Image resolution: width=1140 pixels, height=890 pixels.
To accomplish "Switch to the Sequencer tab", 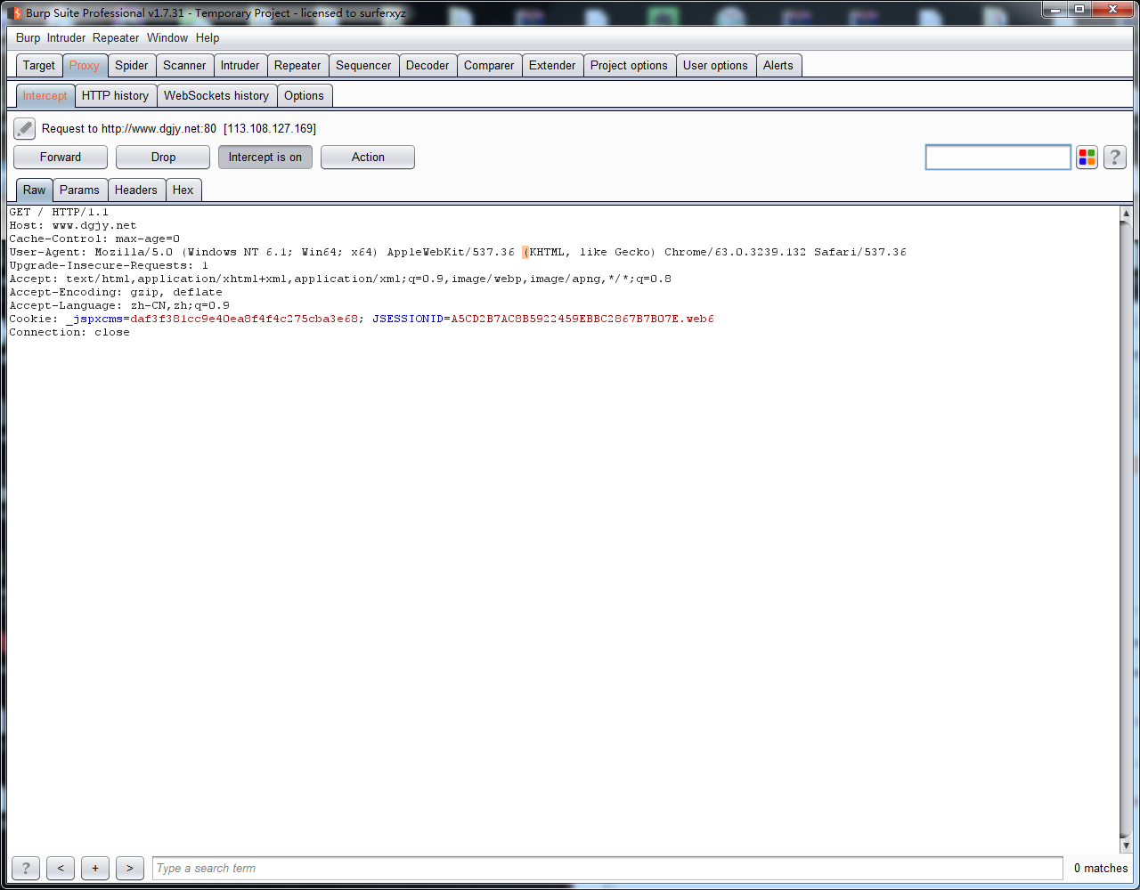I will pos(363,66).
